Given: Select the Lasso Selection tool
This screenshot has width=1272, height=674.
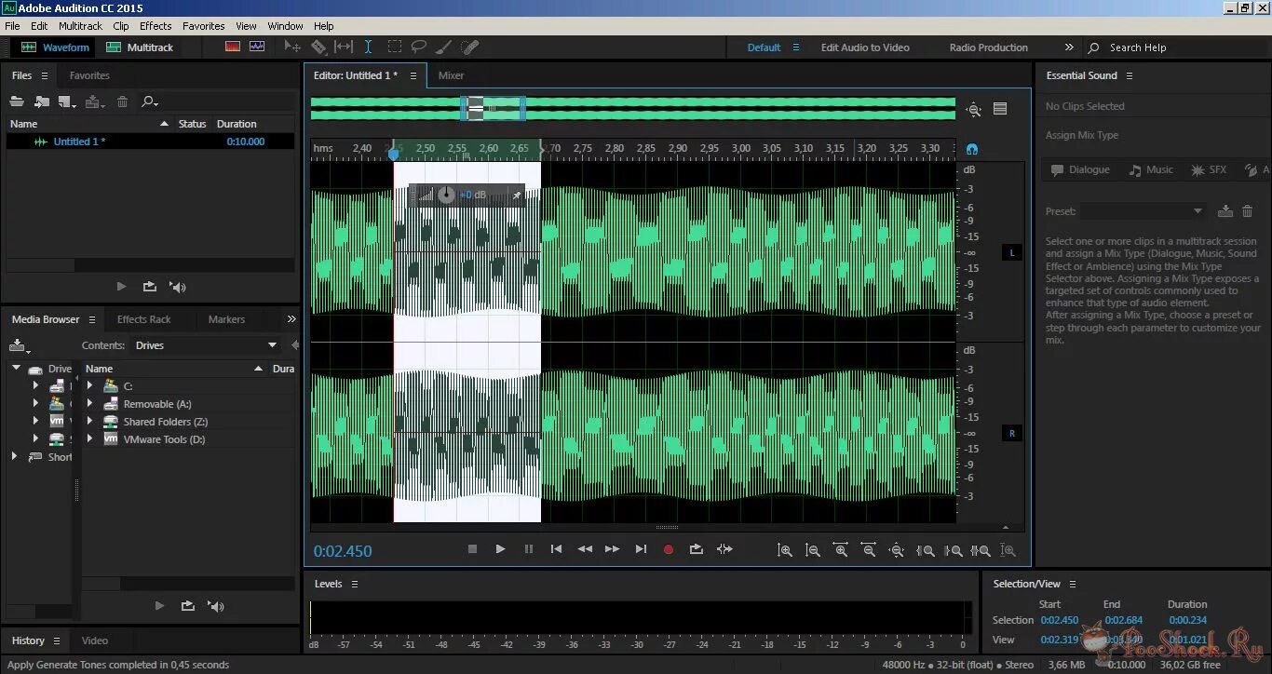Looking at the screenshot, I should click(419, 47).
